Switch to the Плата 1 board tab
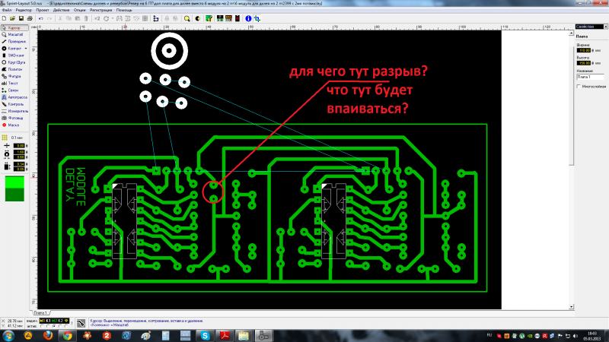 pyautogui.click(x=40, y=312)
